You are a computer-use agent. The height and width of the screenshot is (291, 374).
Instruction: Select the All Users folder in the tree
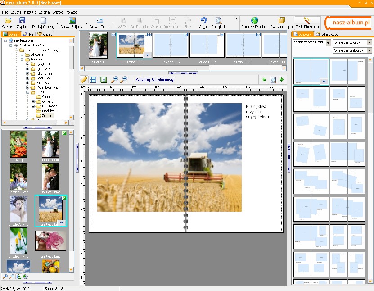tap(37, 55)
